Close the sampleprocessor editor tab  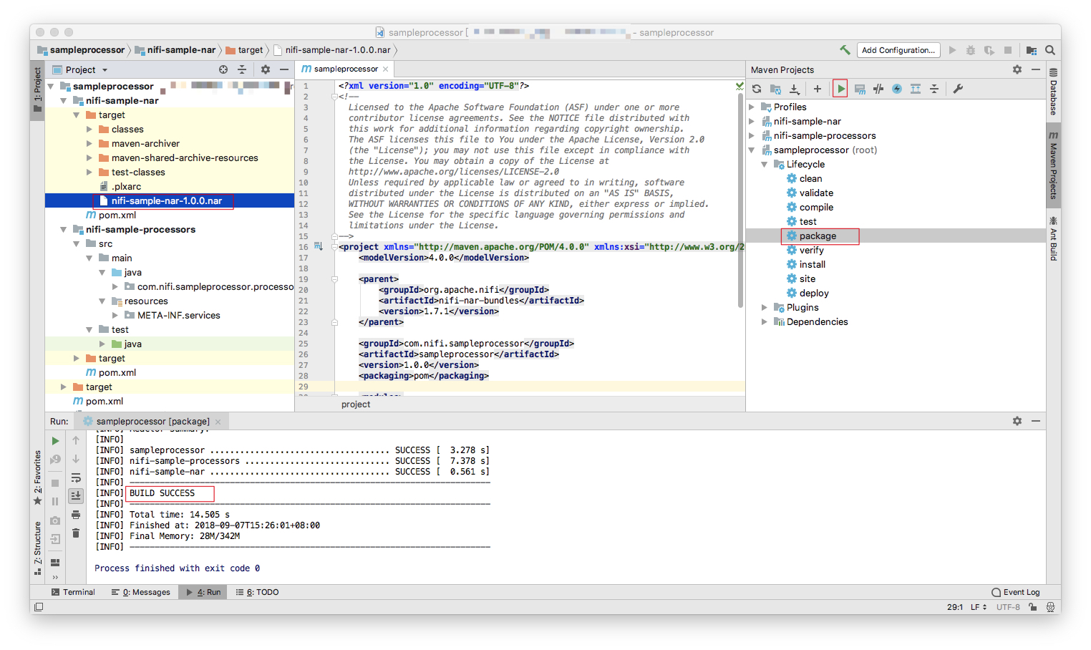(385, 69)
